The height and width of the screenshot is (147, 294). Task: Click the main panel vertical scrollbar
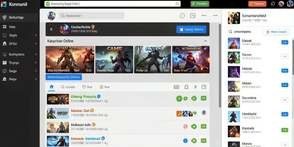click(220, 66)
